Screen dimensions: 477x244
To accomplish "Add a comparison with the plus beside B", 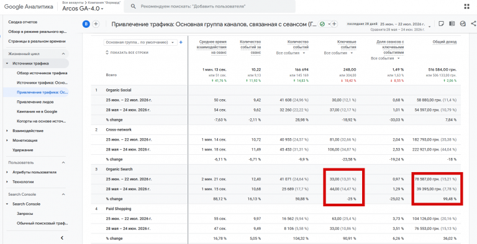I will tap(96, 24).
